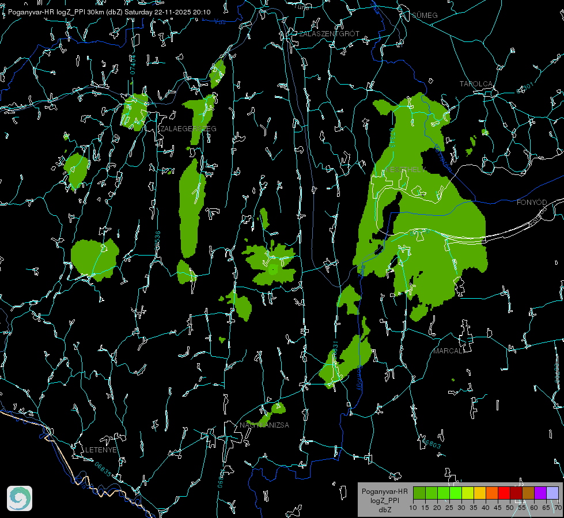Select the 10-15 dBZ dark green legend swatch
The image size is (564, 518).
tap(419, 493)
